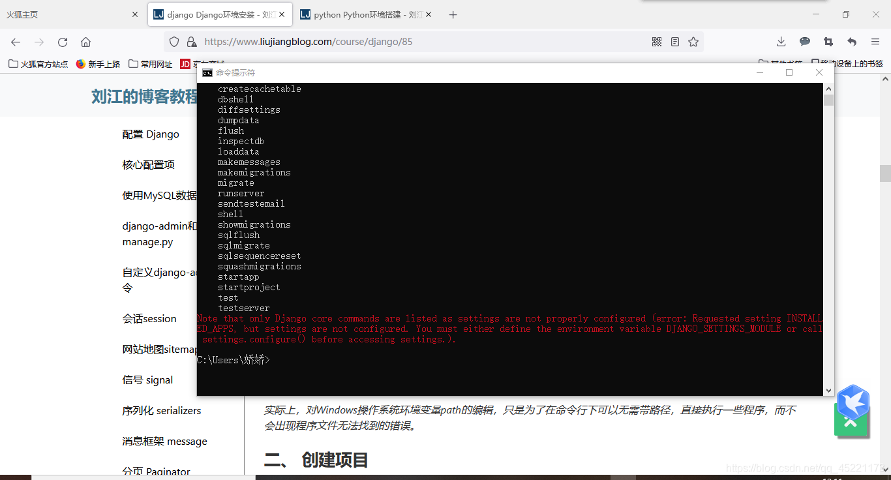
Task: Click the 刘江的博客教程 site title
Action: (x=144, y=97)
